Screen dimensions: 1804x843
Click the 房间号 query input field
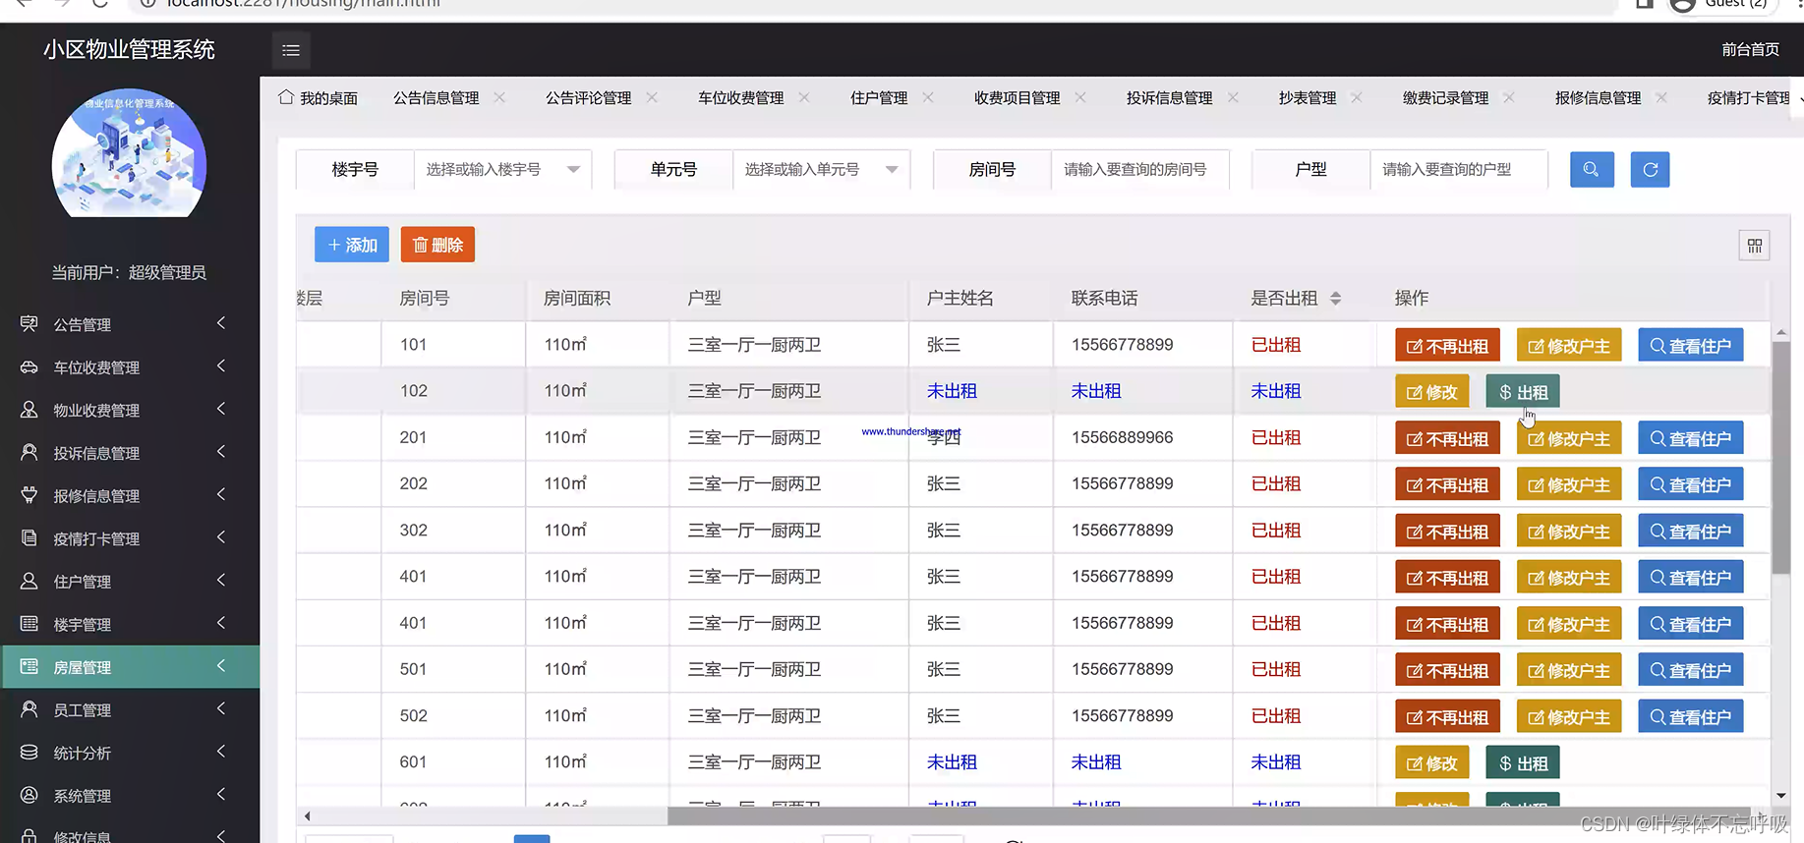point(1140,169)
